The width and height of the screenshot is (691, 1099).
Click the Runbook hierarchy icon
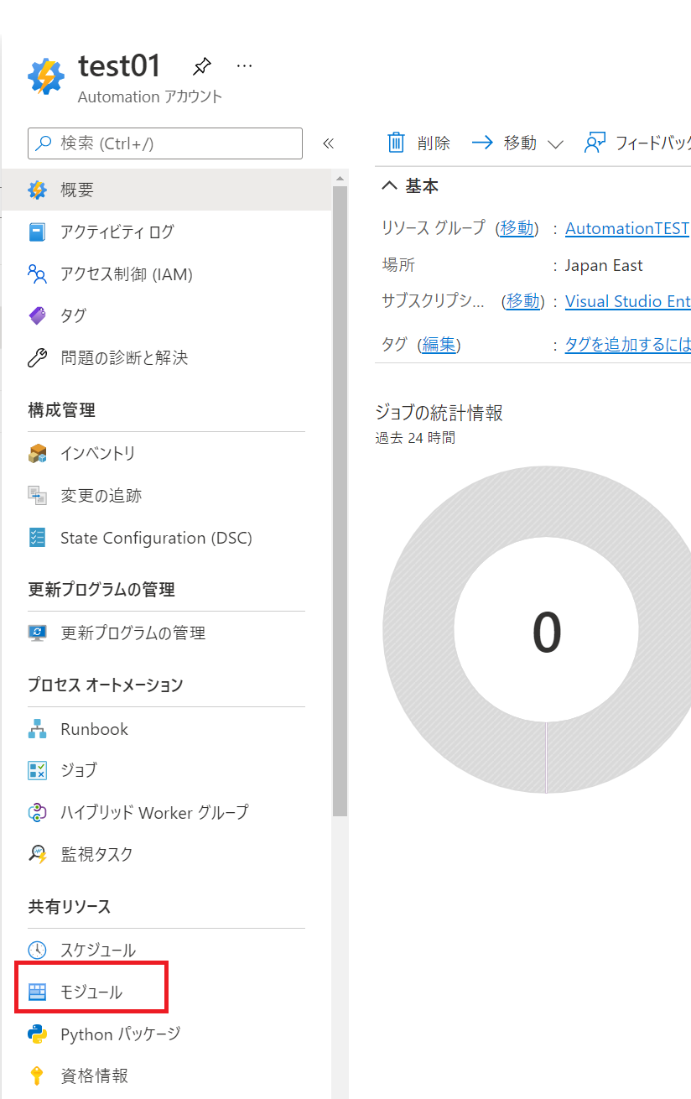pos(38,729)
